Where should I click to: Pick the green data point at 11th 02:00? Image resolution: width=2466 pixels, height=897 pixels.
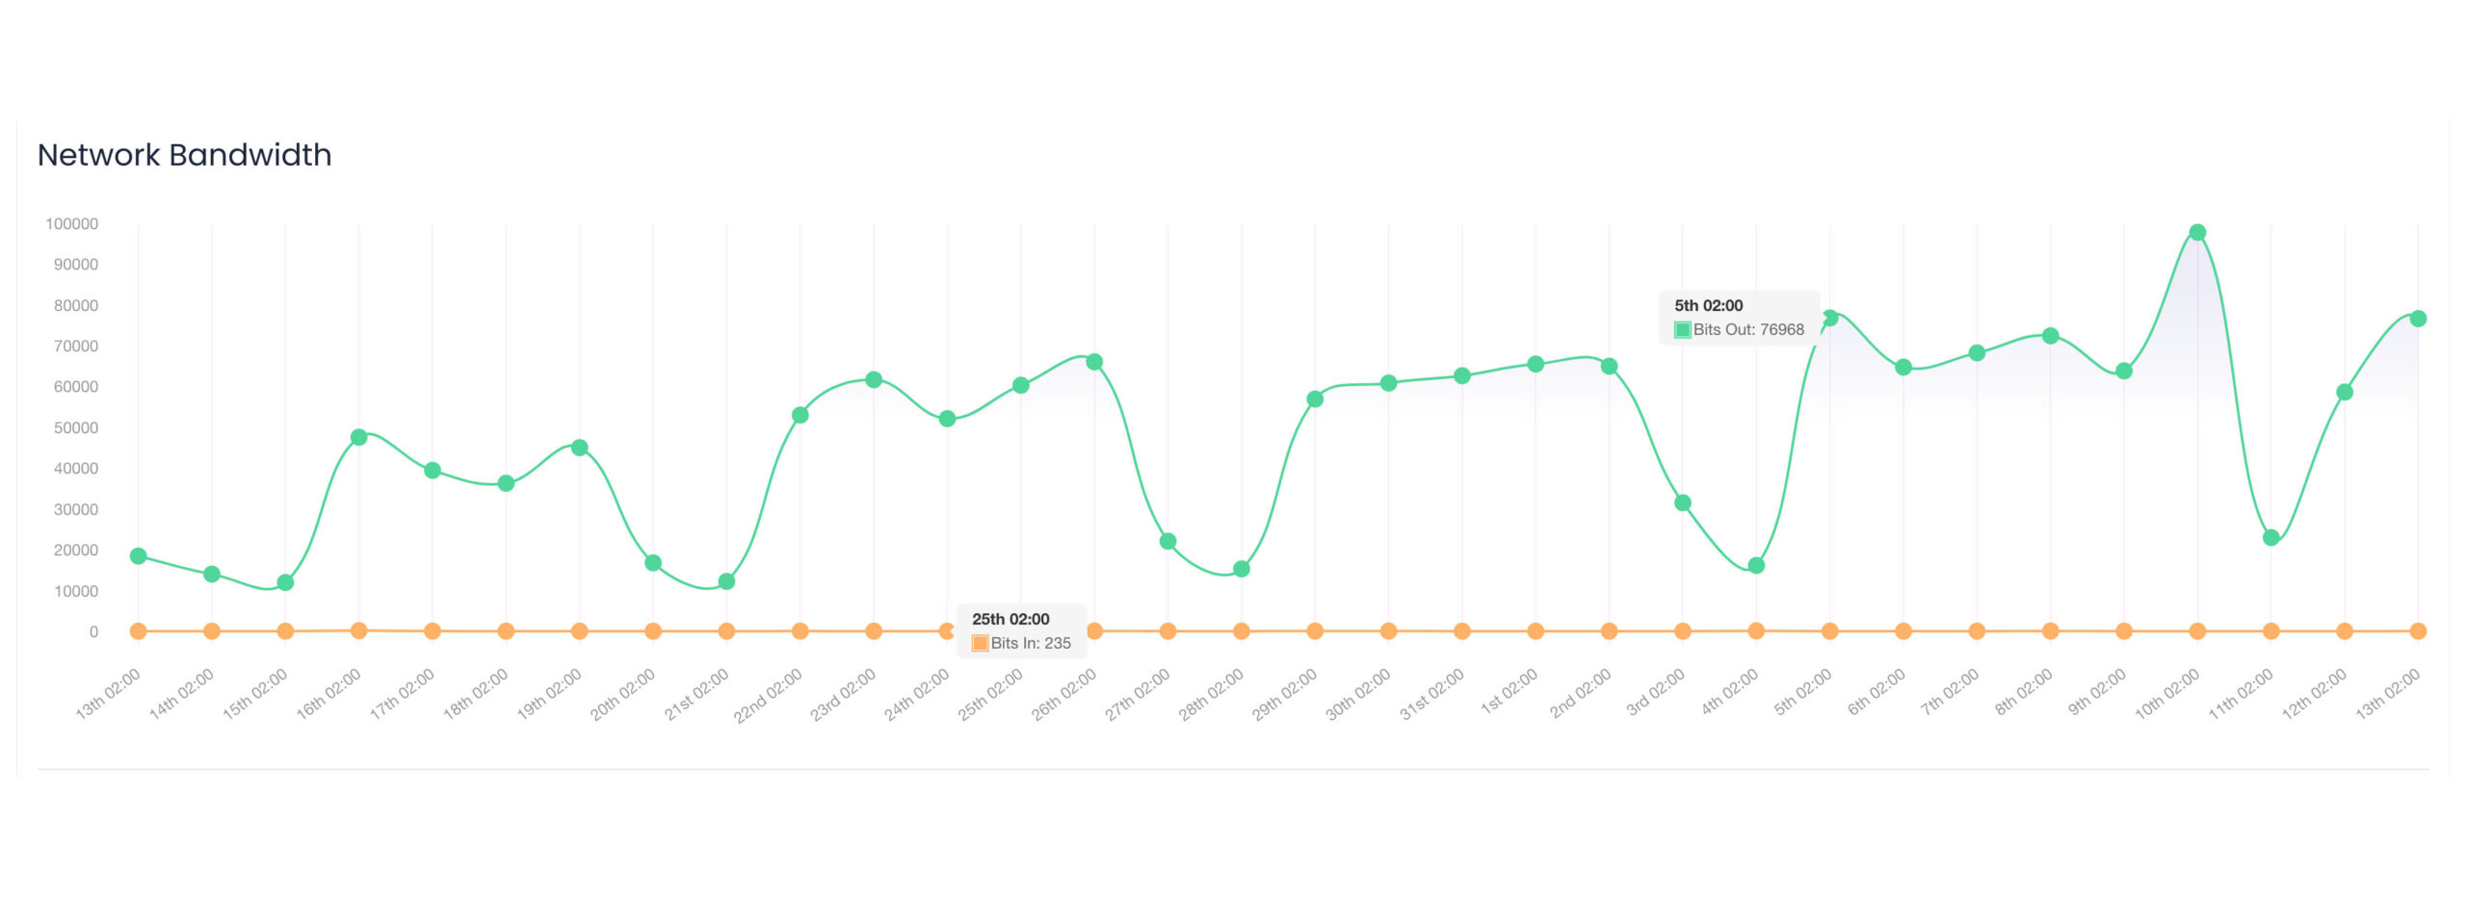click(2271, 538)
